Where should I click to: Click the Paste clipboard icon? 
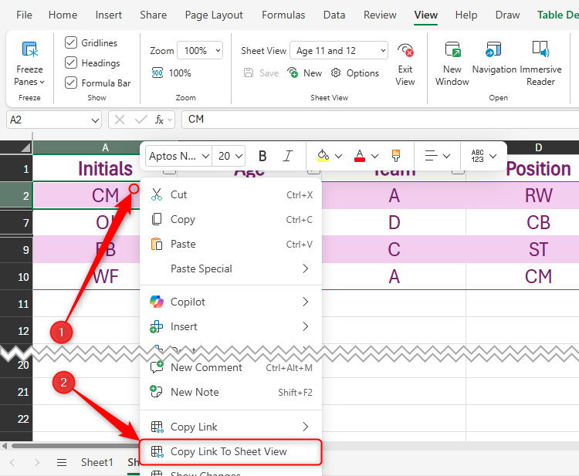tap(157, 244)
